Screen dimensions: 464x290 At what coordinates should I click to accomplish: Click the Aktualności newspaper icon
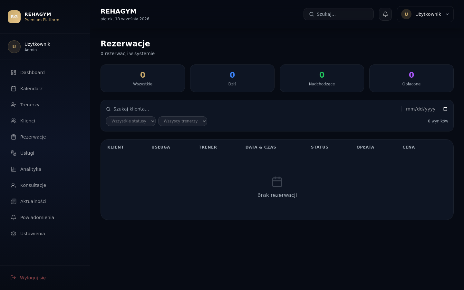[14, 201]
